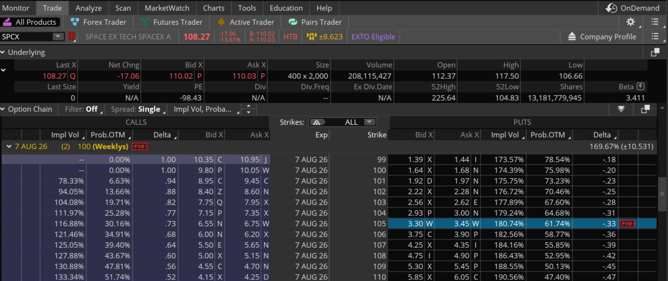Open the list menu icon beside the gear

tap(655, 22)
